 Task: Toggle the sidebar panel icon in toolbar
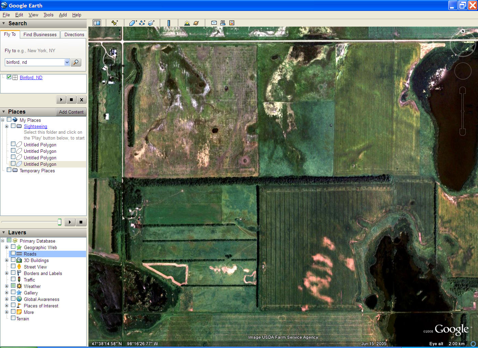(x=97, y=23)
